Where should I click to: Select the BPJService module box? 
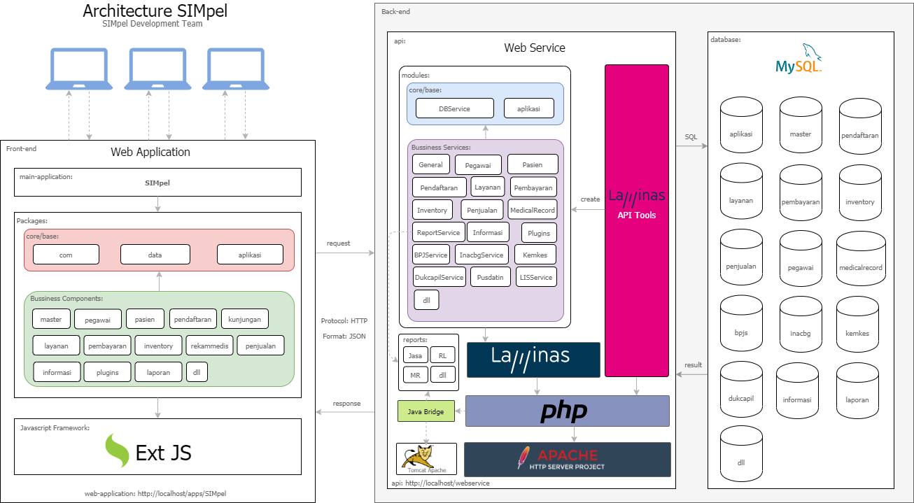tap(430, 255)
